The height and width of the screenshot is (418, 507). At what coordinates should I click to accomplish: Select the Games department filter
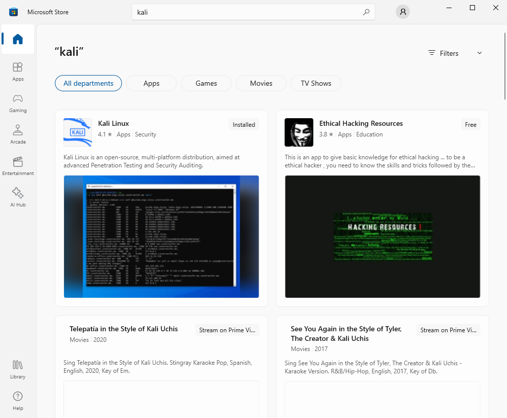coord(206,83)
